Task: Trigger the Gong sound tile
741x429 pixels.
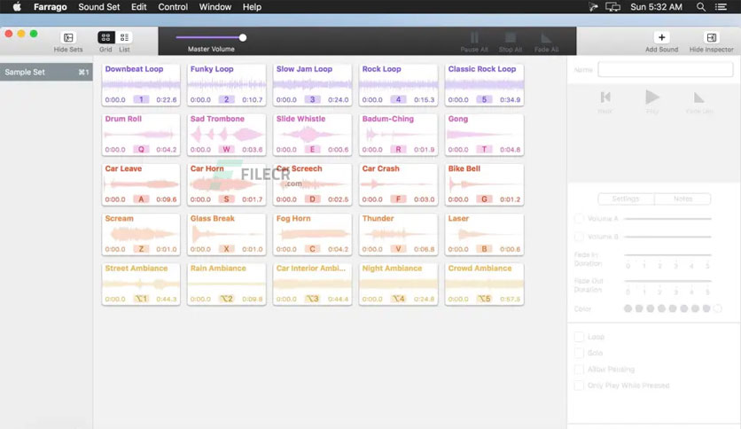Action: [x=484, y=135]
